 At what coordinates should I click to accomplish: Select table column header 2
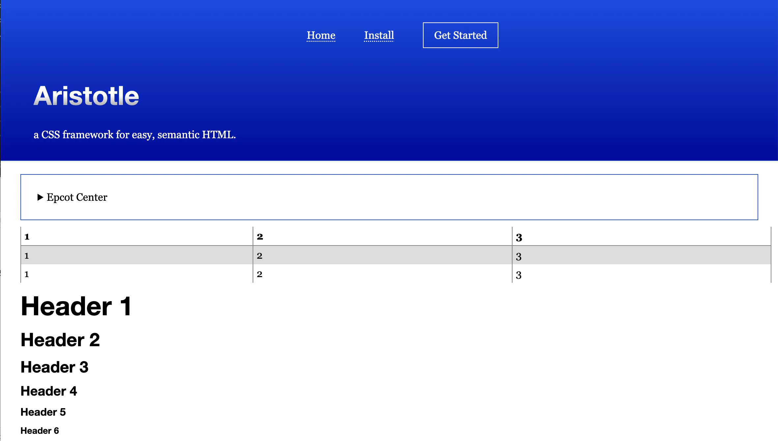(x=260, y=237)
